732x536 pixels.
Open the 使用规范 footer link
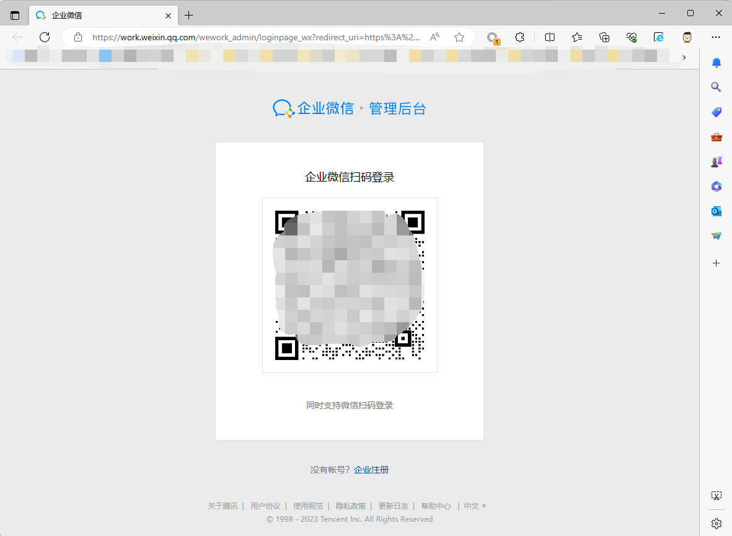pos(308,506)
